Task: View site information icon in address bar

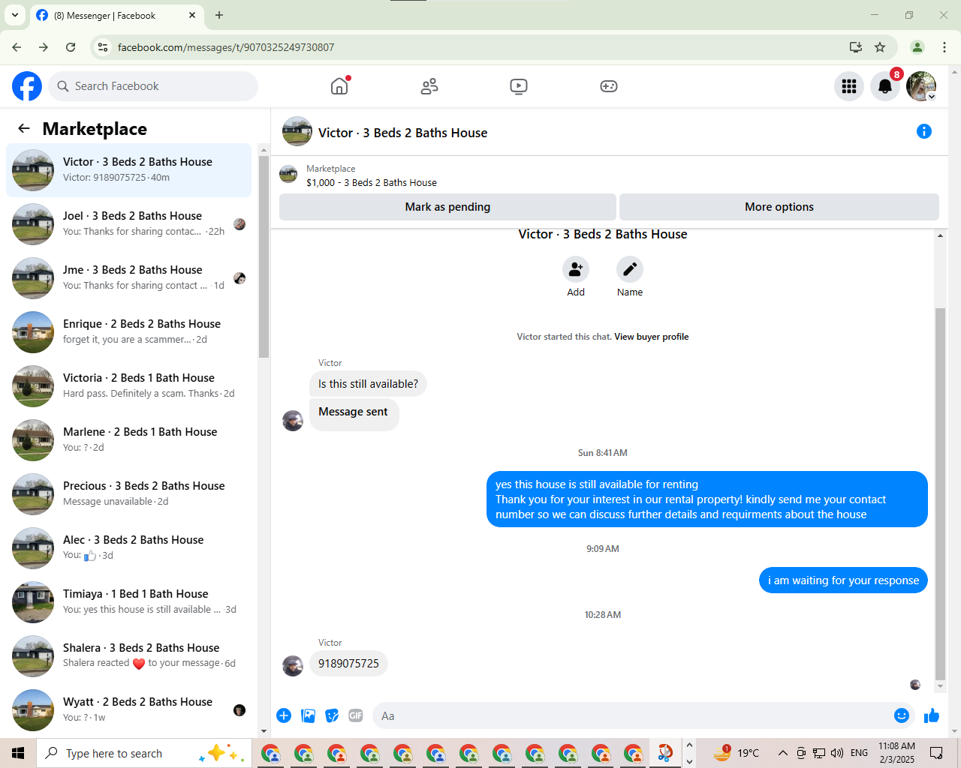Action: tap(104, 47)
